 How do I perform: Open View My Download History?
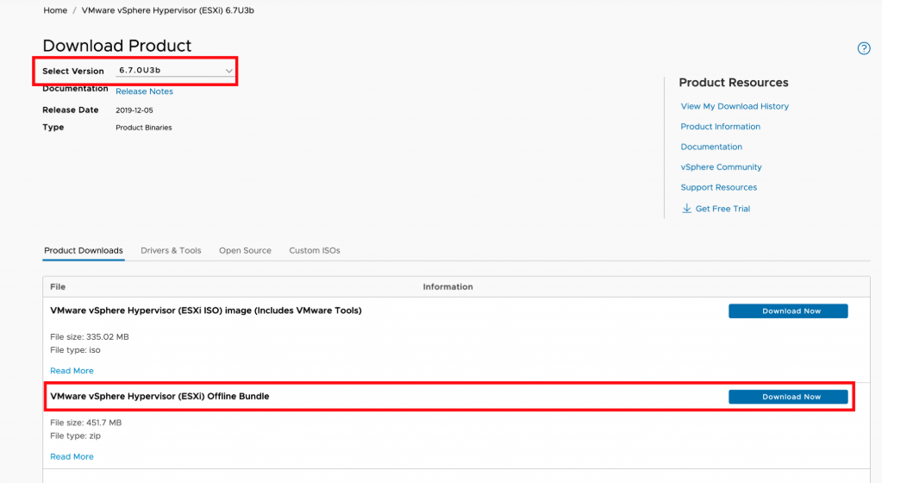pyautogui.click(x=735, y=106)
